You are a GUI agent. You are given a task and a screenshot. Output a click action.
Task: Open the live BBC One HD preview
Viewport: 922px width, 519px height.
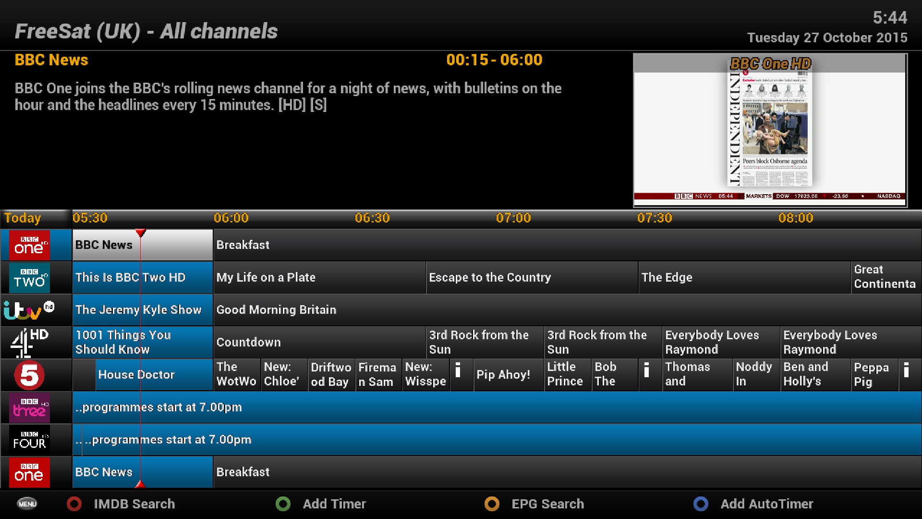[770, 130]
